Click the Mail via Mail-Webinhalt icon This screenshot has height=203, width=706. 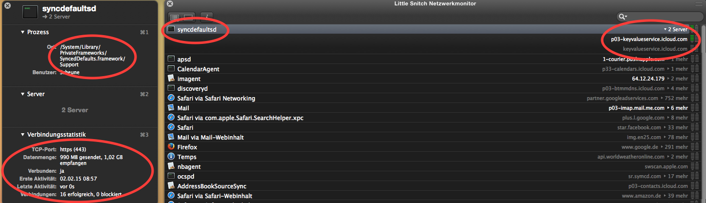[x=171, y=137]
